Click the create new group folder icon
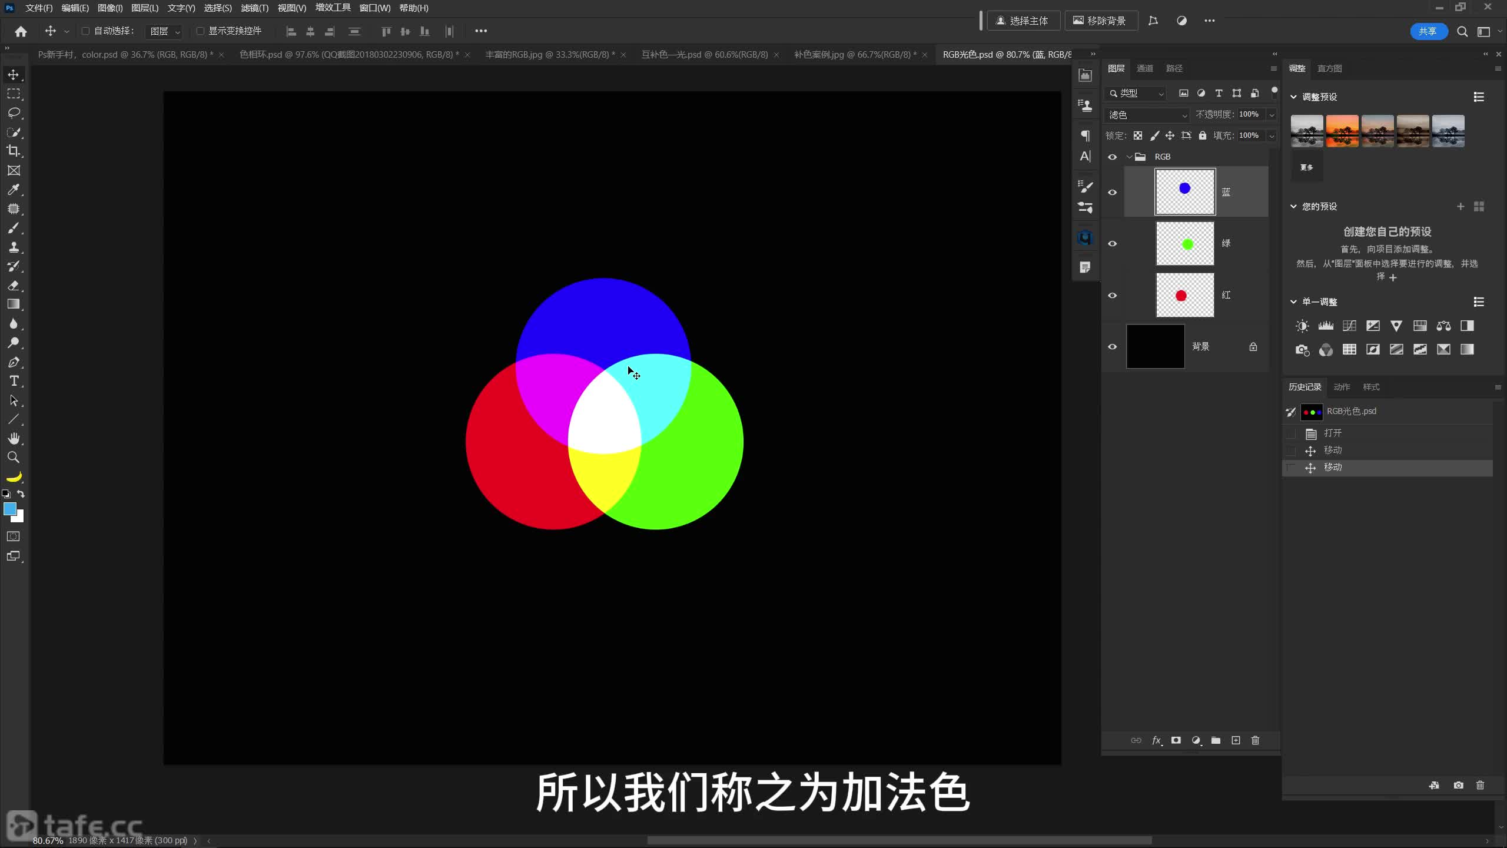Image resolution: width=1507 pixels, height=848 pixels. coord(1216,740)
